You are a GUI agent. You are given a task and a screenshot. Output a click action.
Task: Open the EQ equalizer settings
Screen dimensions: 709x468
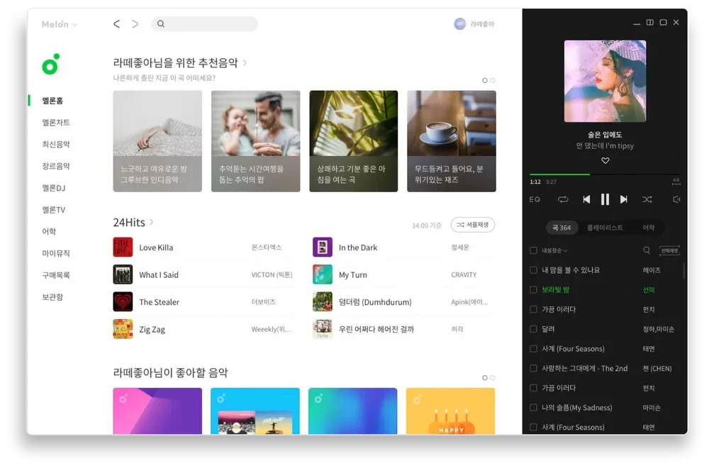tap(535, 199)
